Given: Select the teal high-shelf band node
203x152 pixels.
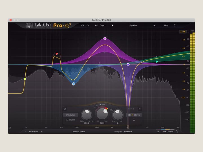Looking at the screenshot, I should pos(157,62).
